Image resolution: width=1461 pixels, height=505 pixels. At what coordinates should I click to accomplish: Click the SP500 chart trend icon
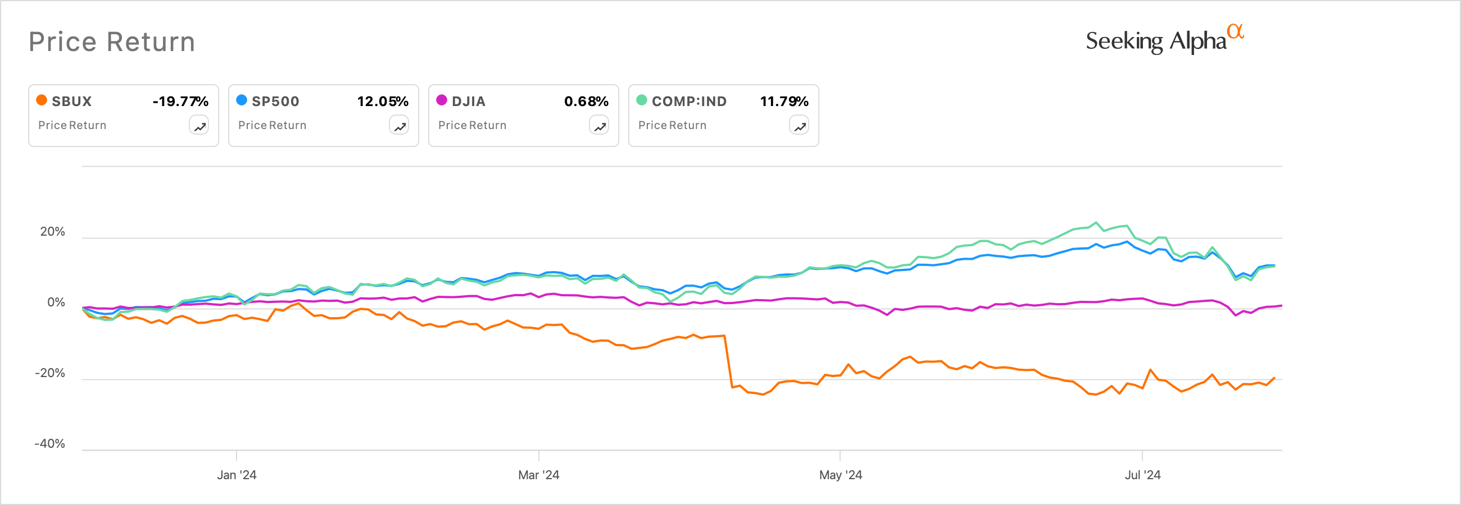pos(400,126)
